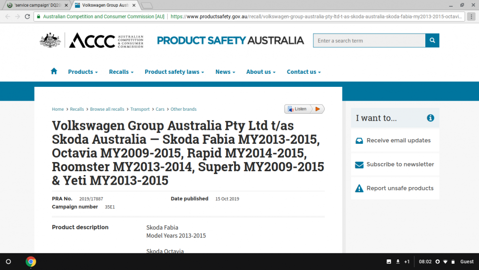
Task: Click the campaign number 35E1
Action: coord(110,207)
